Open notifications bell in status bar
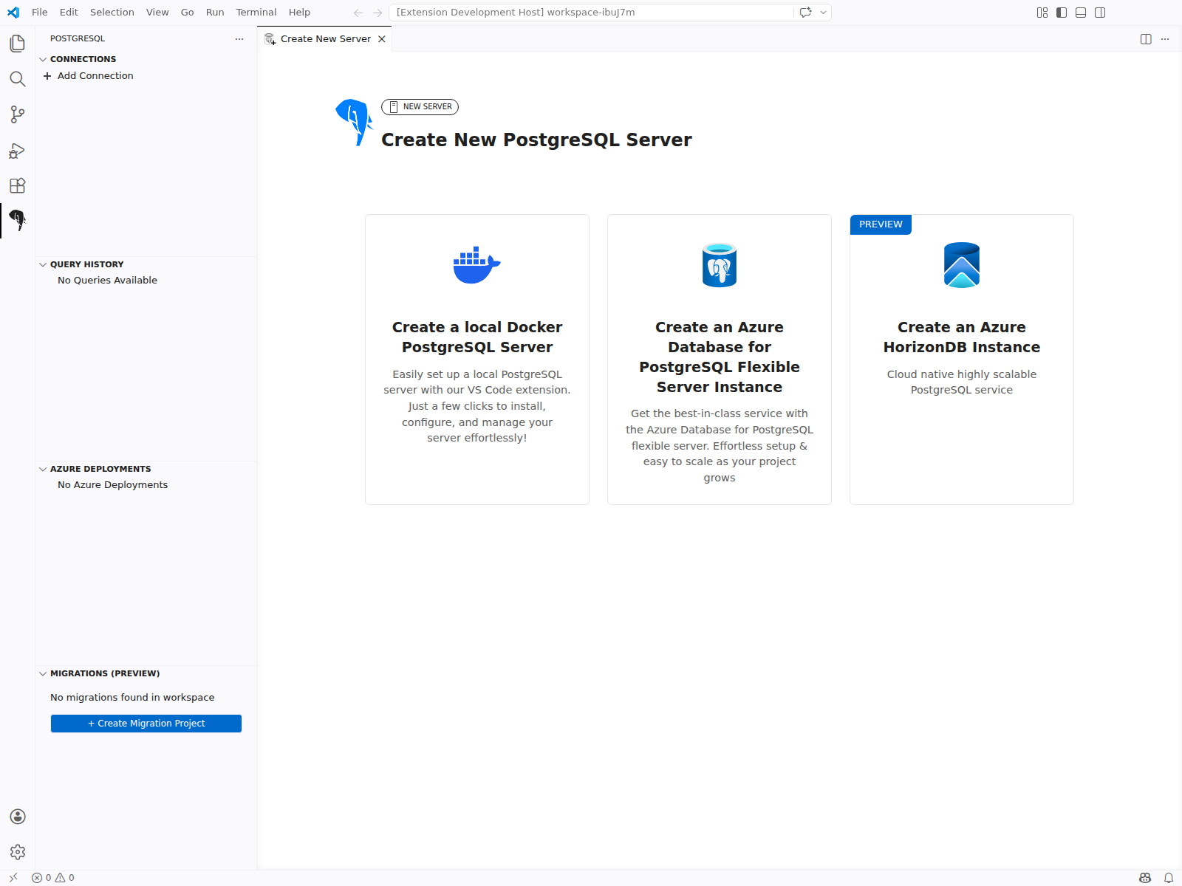1182x886 pixels. [1169, 878]
